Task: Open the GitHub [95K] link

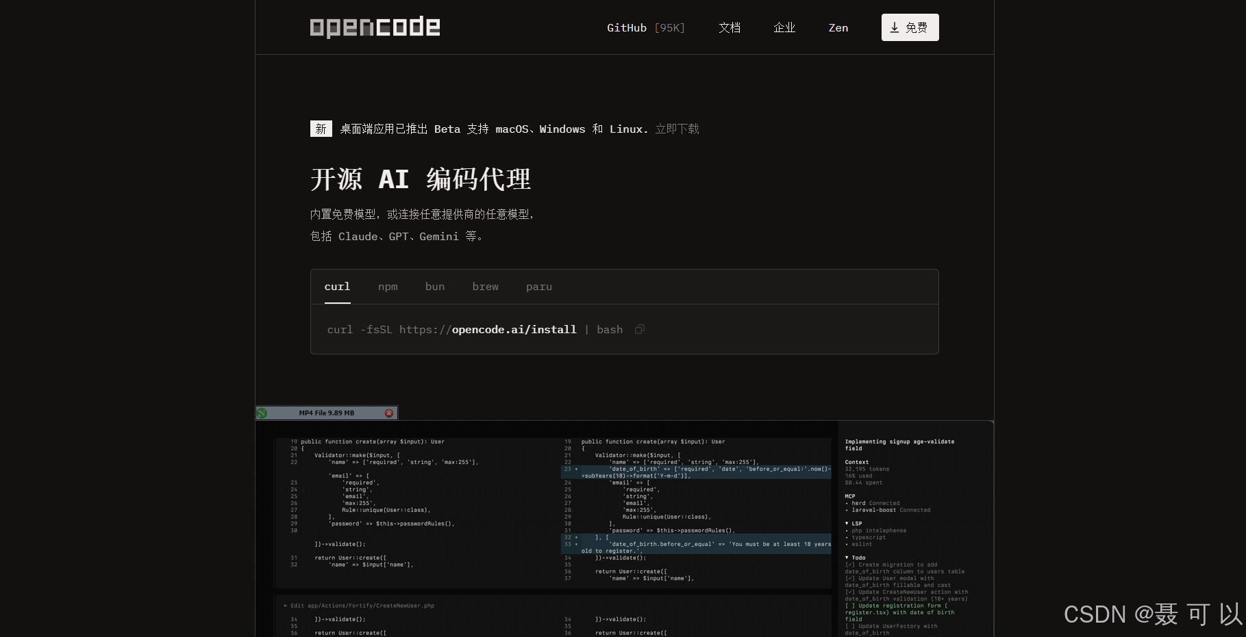Action: (646, 28)
